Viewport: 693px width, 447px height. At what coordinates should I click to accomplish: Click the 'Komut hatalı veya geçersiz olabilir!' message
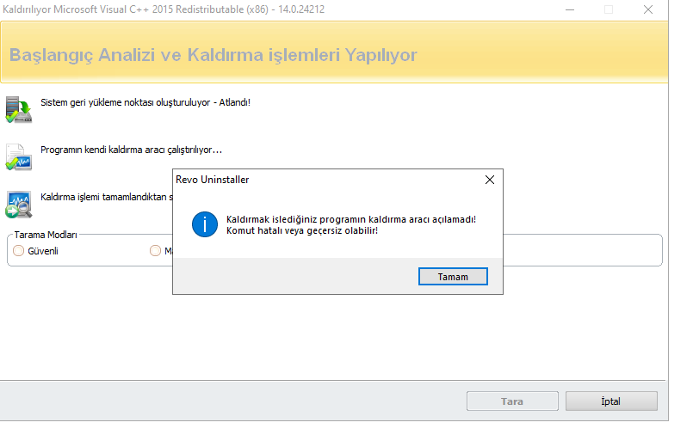click(x=302, y=230)
